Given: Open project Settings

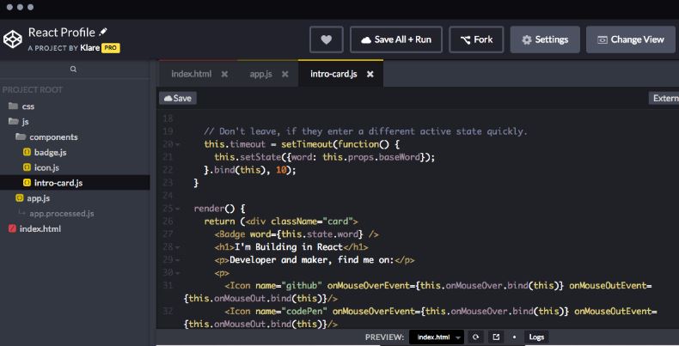Looking at the screenshot, I should [545, 39].
